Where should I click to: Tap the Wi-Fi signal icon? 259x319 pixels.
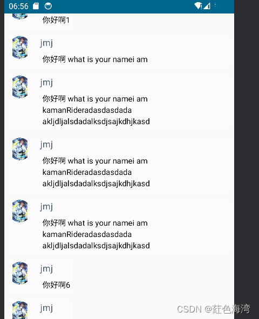(198, 6)
